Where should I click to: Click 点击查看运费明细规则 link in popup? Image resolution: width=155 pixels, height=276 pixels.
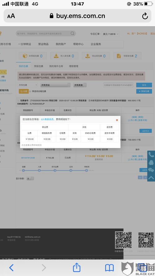(32, 145)
